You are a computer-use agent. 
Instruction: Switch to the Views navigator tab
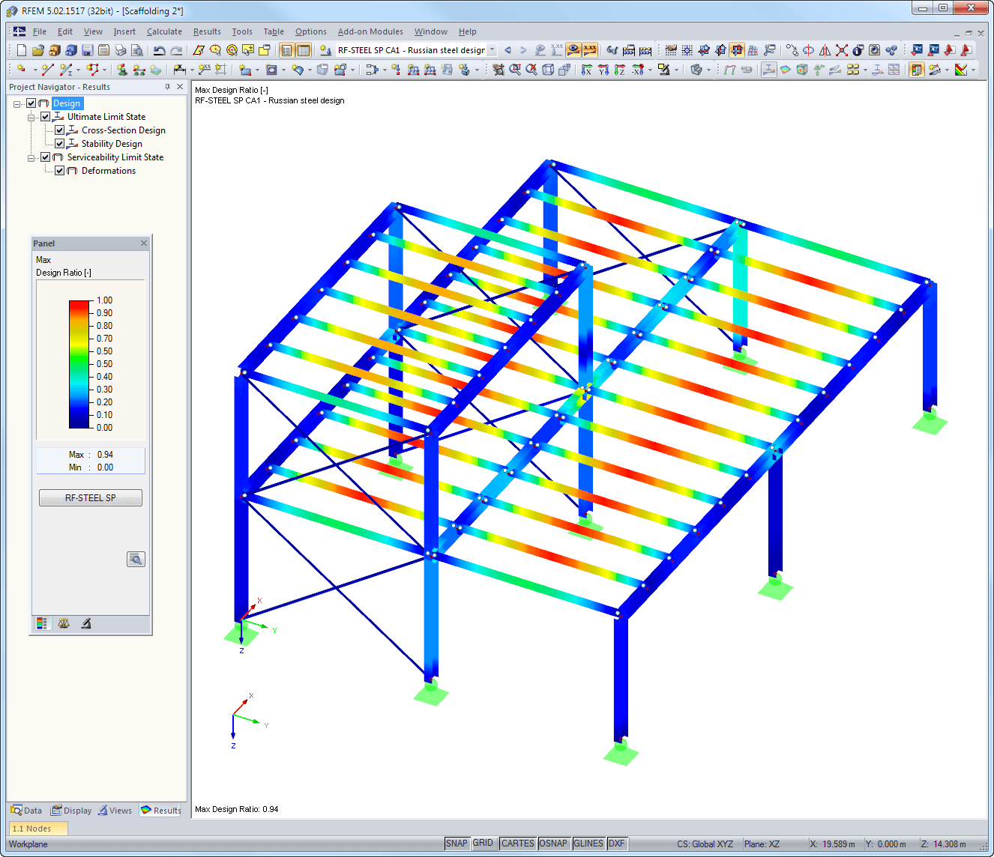point(115,811)
